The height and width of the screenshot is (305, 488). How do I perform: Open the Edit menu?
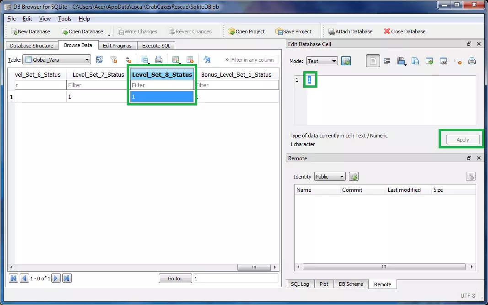click(x=27, y=19)
